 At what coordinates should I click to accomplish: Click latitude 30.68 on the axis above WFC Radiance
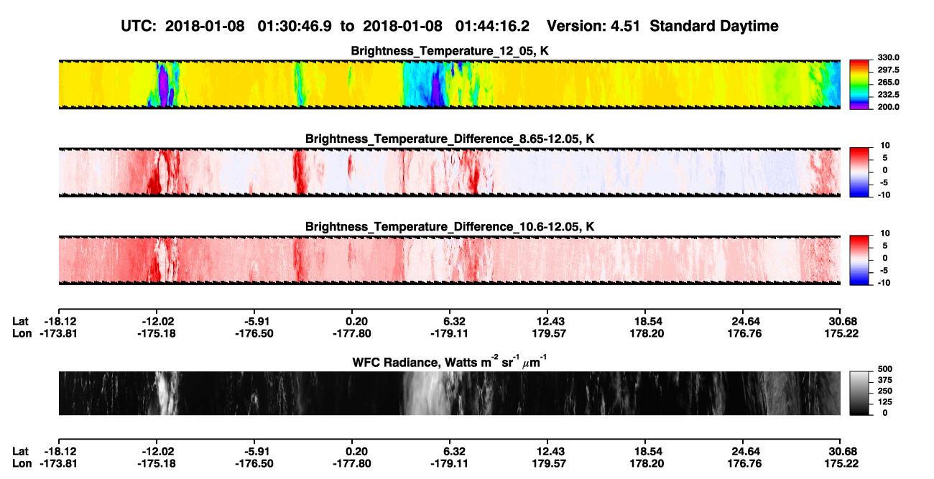pos(841,321)
